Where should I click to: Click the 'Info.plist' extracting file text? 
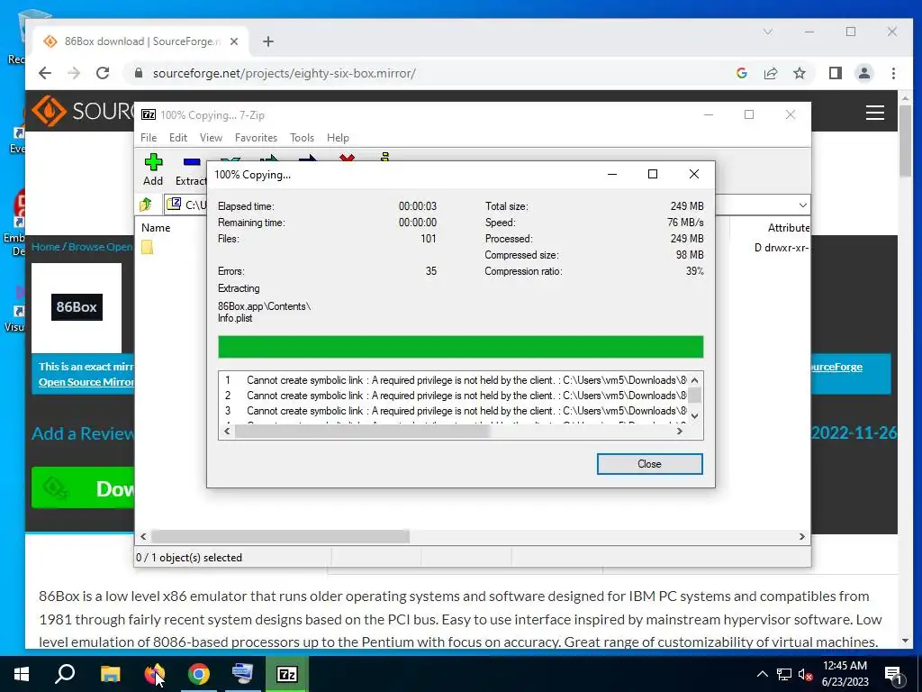coord(235,318)
